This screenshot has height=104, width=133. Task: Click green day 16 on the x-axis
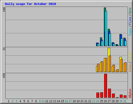66,101
